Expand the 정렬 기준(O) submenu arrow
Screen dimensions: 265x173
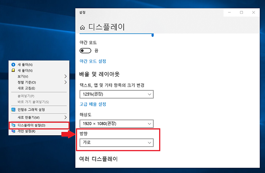pyautogui.click(x=66, y=82)
